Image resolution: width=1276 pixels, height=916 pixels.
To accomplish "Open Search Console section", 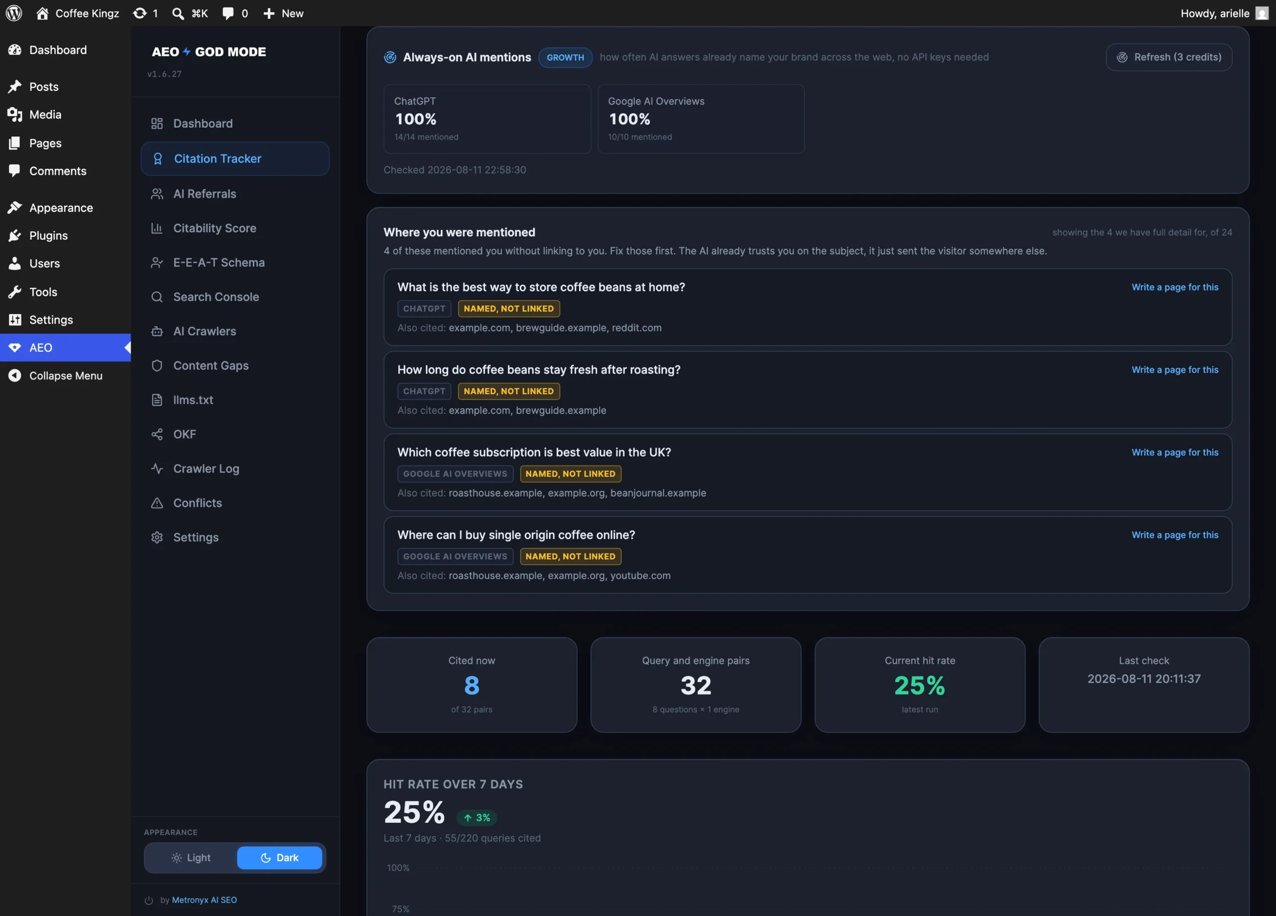I will pyautogui.click(x=235, y=297).
